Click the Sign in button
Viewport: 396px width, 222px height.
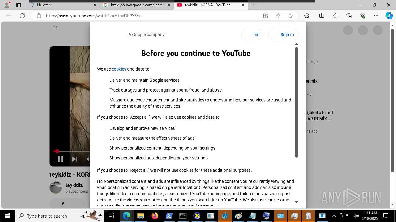[x=283, y=35]
